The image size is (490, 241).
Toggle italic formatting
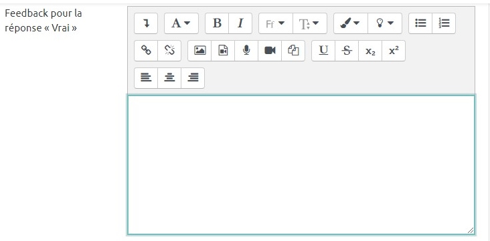tap(240, 23)
